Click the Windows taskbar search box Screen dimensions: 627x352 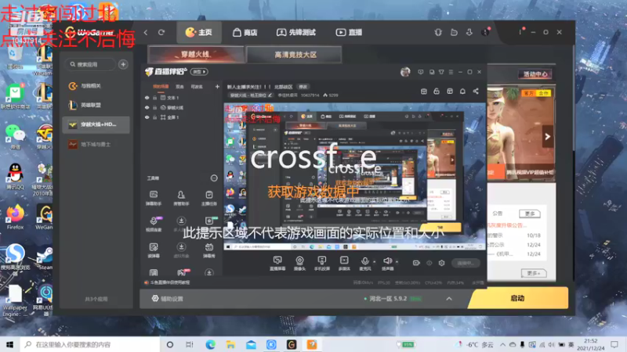click(90, 344)
